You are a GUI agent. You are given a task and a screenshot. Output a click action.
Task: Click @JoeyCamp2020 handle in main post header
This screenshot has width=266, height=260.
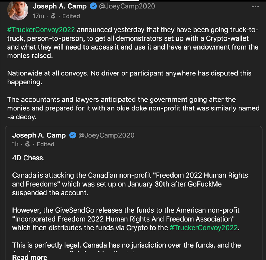pyautogui.click(x=127, y=6)
